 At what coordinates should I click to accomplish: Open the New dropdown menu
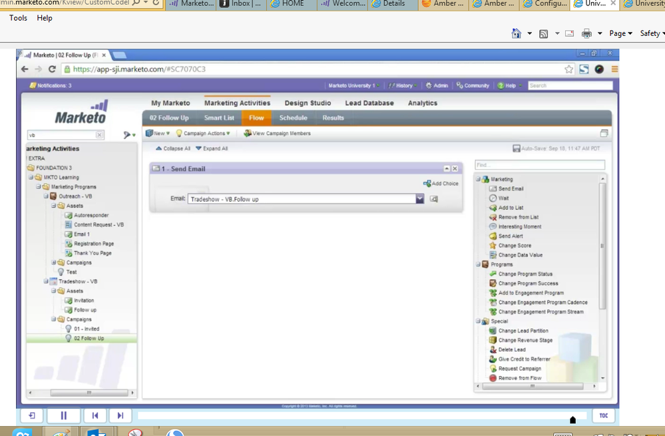pyautogui.click(x=157, y=133)
